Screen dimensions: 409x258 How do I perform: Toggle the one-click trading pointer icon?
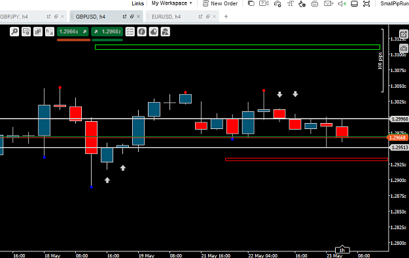point(302,4)
